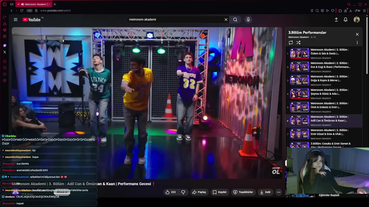Viewport: 369px width, 207px height.
Task: Open GX Cleaner in sidebar
Action: pyautogui.click(x=5, y=24)
